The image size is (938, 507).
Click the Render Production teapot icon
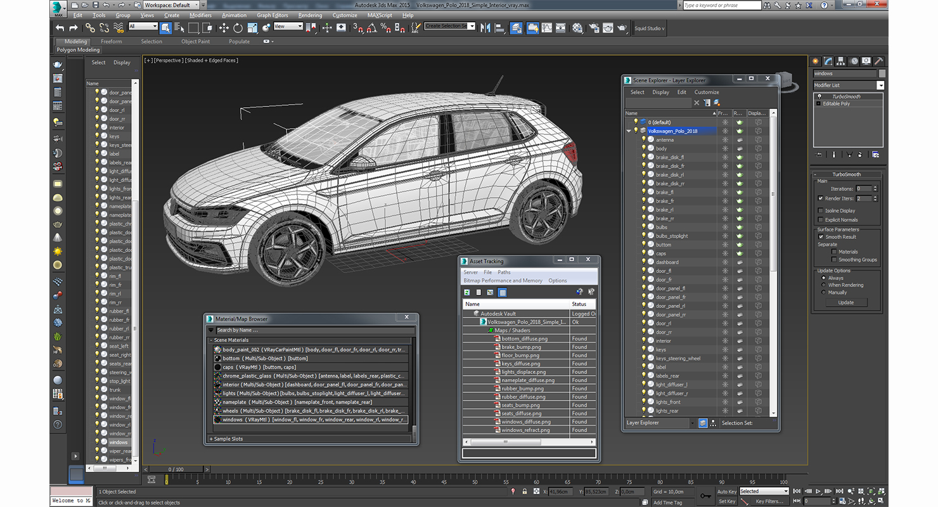tap(622, 28)
